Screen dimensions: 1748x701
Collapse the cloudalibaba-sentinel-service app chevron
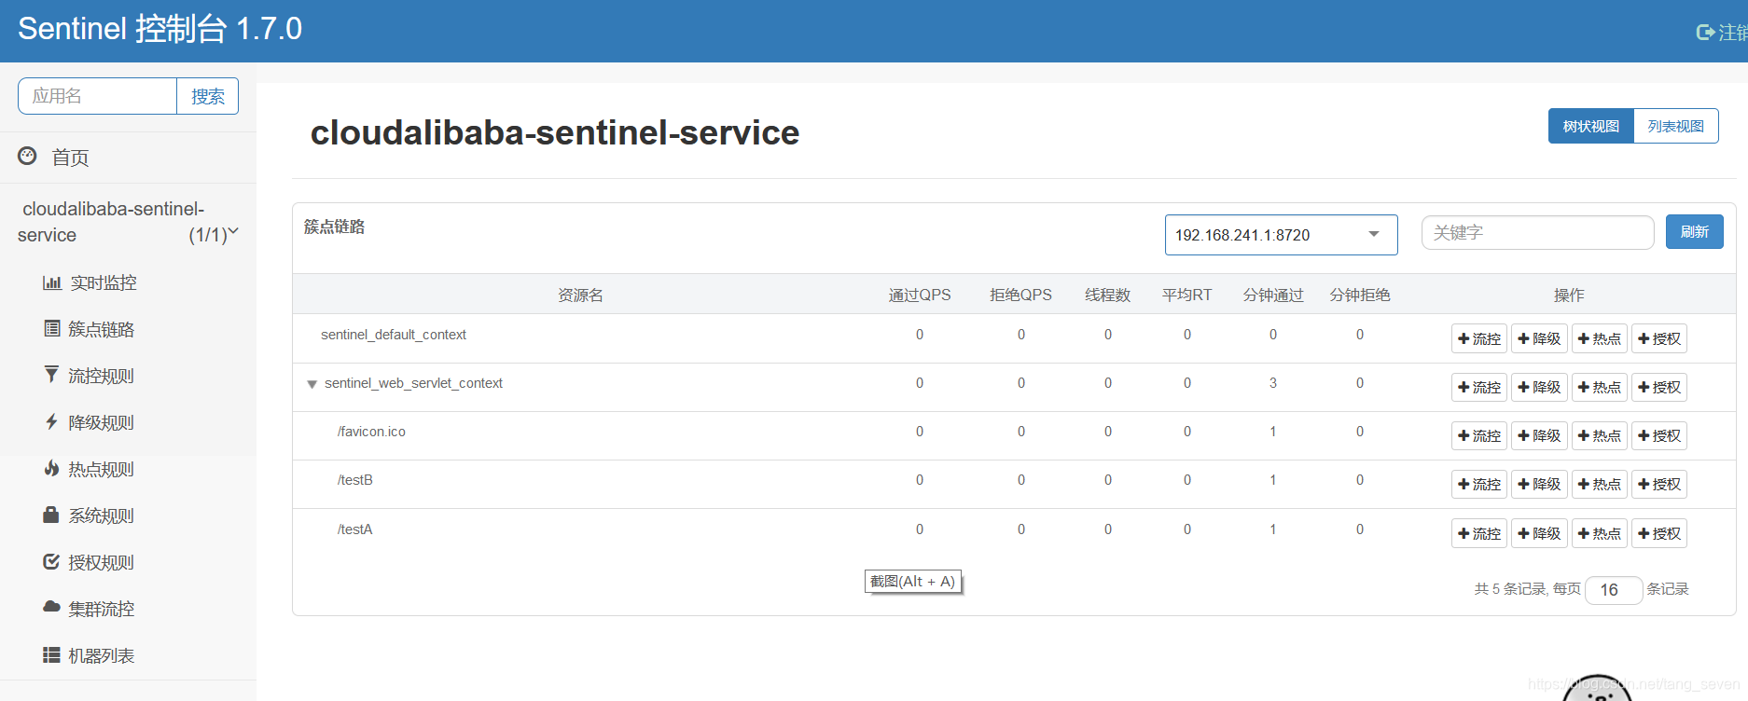click(233, 232)
